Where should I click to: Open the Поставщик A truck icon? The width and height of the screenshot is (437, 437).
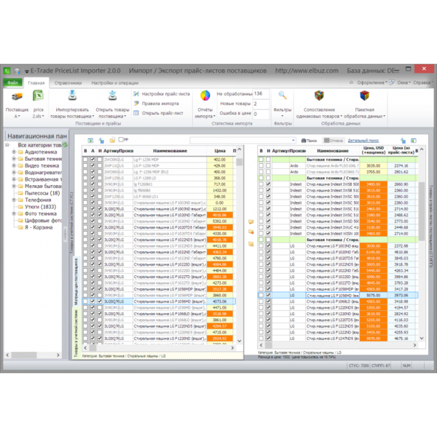(x=17, y=97)
